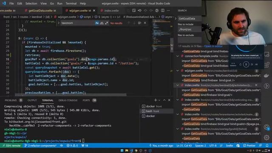Open the Manage gear icon
The width and height of the screenshot is (272, 153).
[x=266, y=137]
